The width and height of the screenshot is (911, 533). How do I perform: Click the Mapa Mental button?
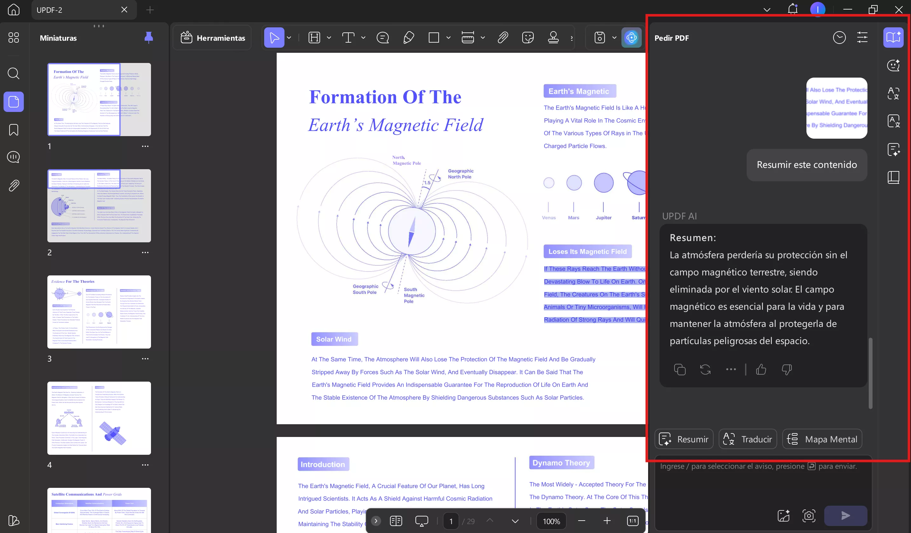tap(822, 439)
